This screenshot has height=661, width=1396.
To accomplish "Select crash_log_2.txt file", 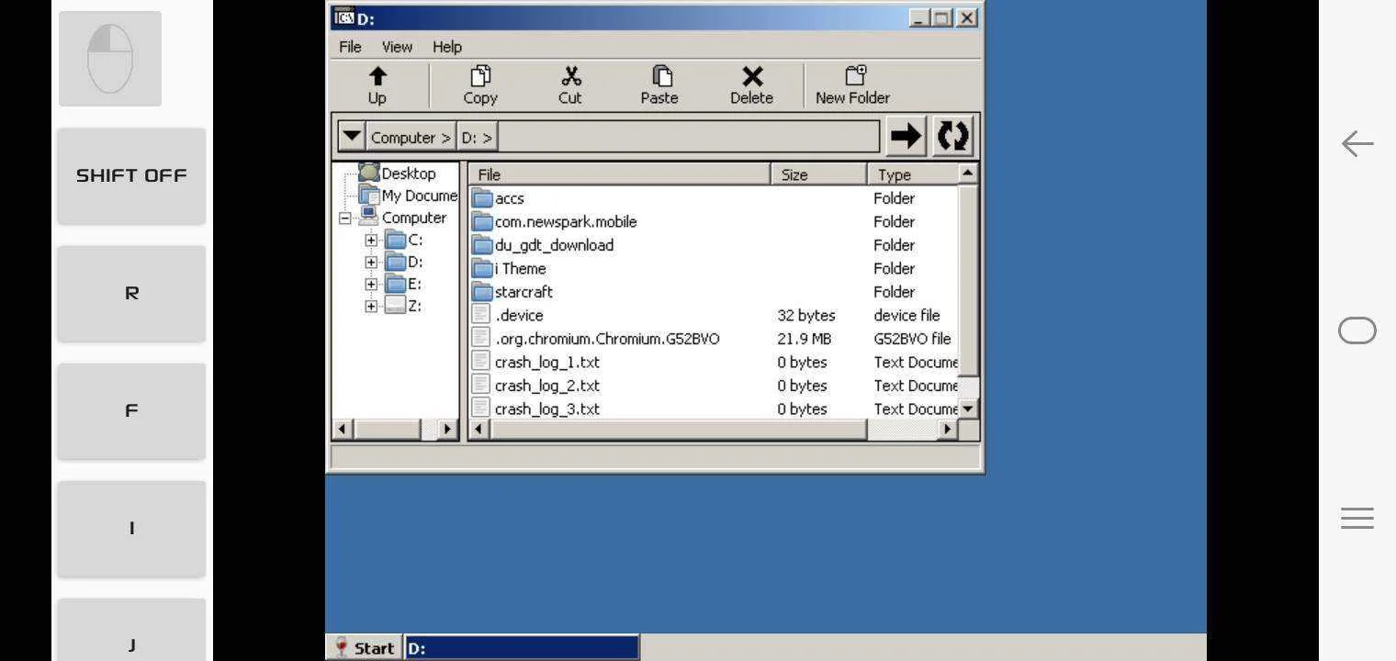I will (547, 386).
